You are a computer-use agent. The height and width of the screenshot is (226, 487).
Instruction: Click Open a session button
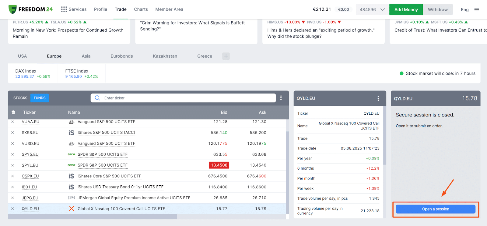(x=436, y=209)
